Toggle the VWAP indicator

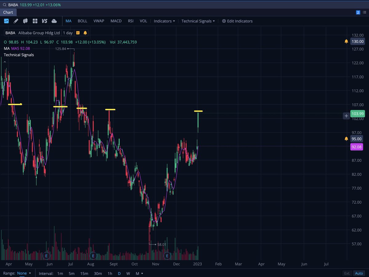[99, 21]
